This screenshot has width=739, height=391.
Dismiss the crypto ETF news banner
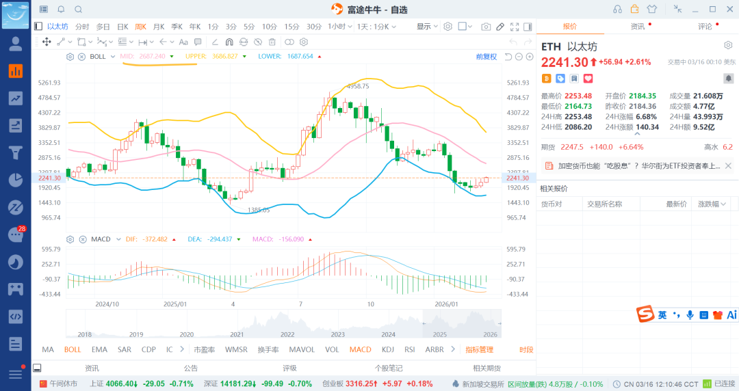(x=728, y=165)
